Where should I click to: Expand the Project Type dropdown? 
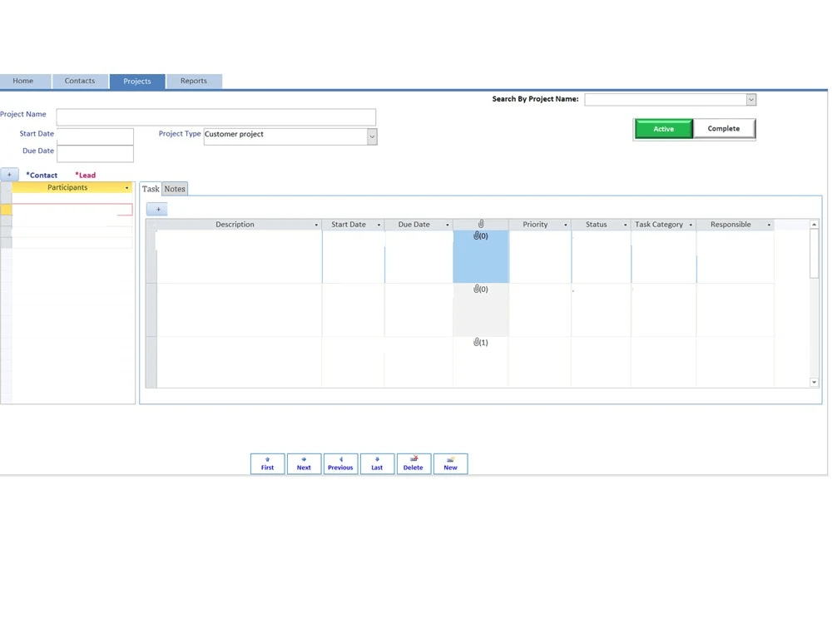(372, 136)
